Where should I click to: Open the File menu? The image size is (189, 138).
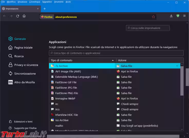tap(3, 2)
